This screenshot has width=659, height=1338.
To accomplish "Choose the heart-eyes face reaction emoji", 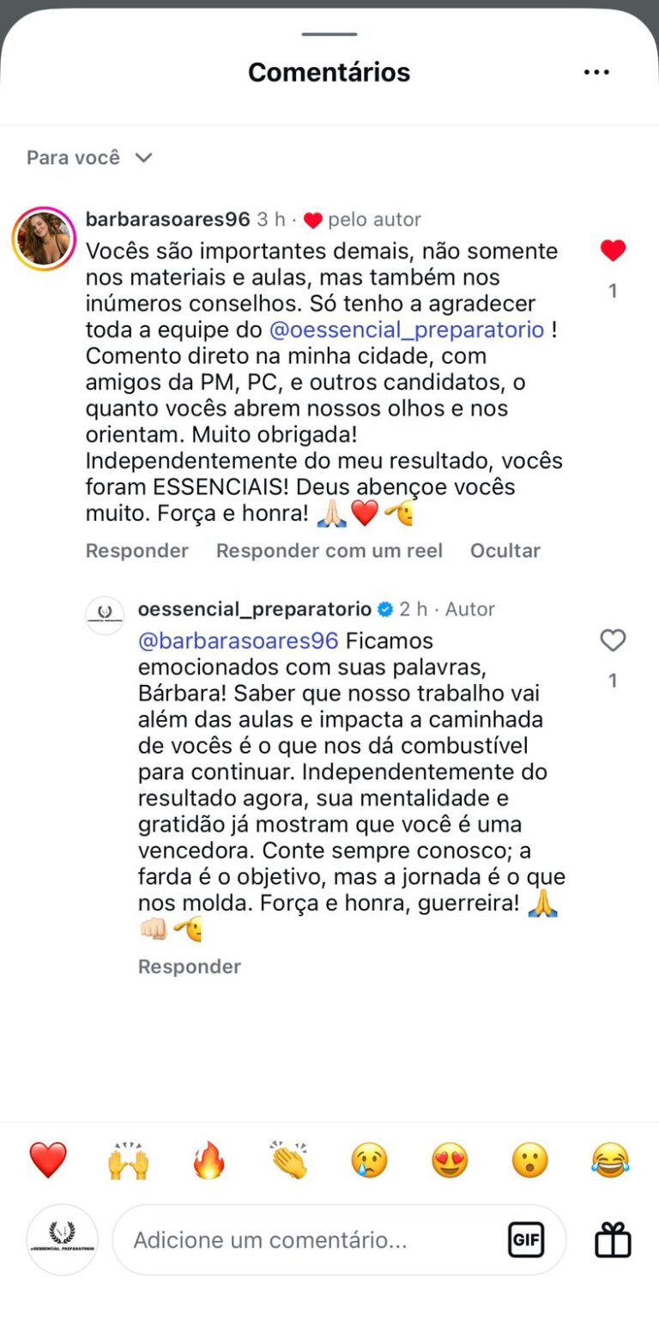I will pyautogui.click(x=450, y=1160).
